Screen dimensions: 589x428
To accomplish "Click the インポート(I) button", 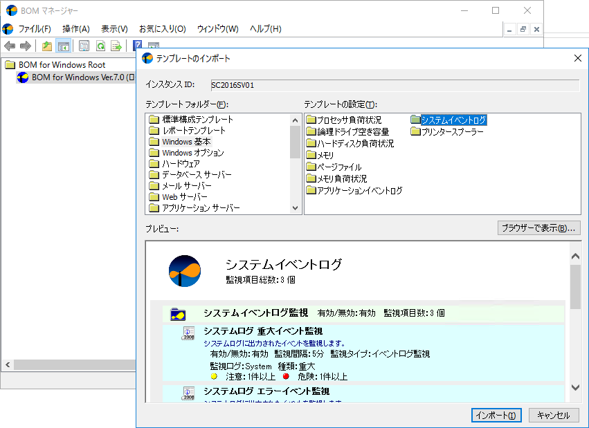I will tap(496, 416).
